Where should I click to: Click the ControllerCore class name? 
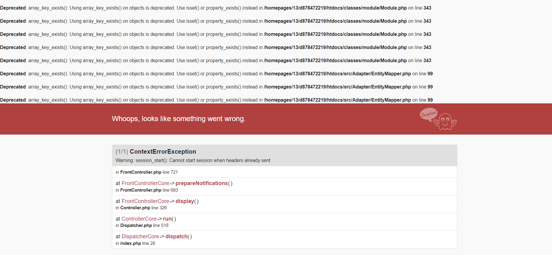click(139, 219)
